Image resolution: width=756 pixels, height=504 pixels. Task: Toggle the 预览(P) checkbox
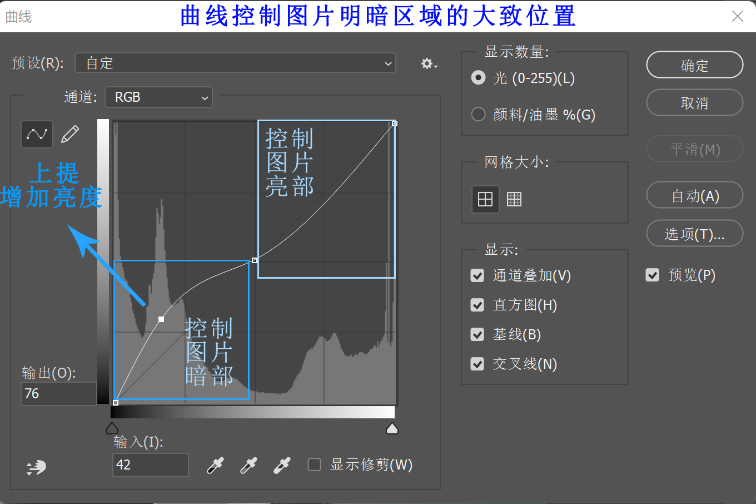pyautogui.click(x=653, y=275)
